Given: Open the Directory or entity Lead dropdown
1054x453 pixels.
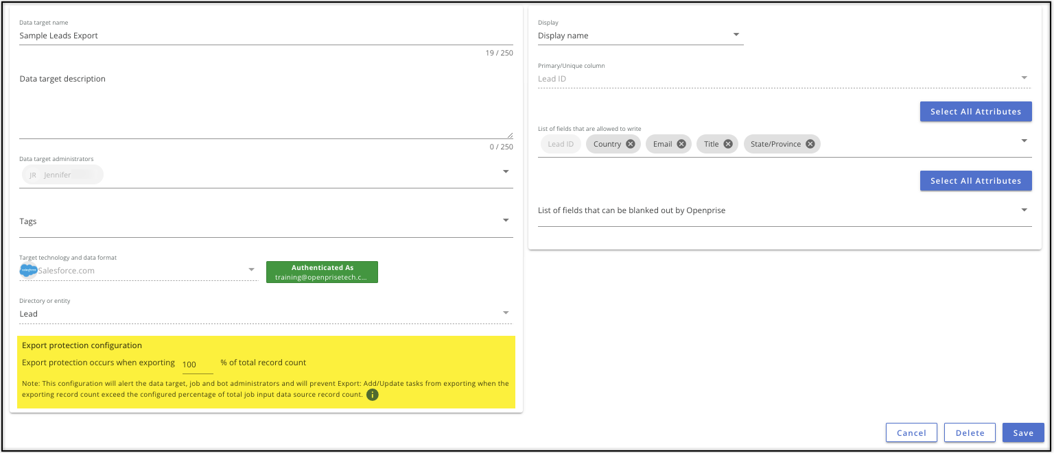Looking at the screenshot, I should coord(506,313).
